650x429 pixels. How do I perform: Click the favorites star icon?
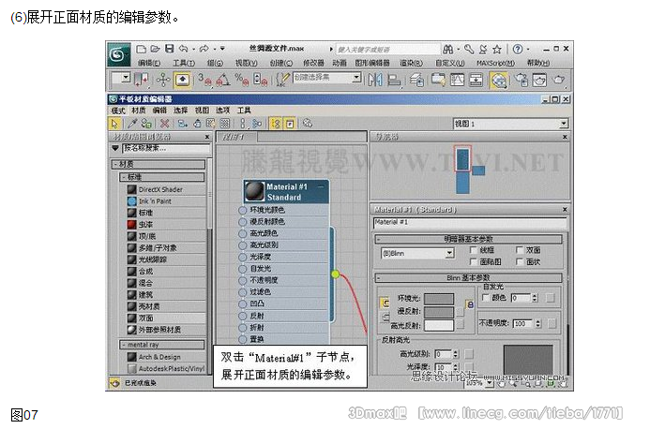coord(496,50)
